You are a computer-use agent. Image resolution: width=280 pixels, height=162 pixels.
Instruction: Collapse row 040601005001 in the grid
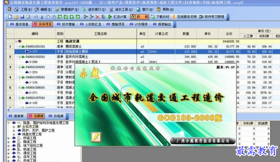tap(20, 77)
